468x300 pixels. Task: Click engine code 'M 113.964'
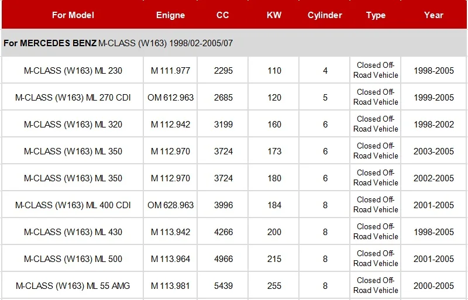click(x=170, y=259)
